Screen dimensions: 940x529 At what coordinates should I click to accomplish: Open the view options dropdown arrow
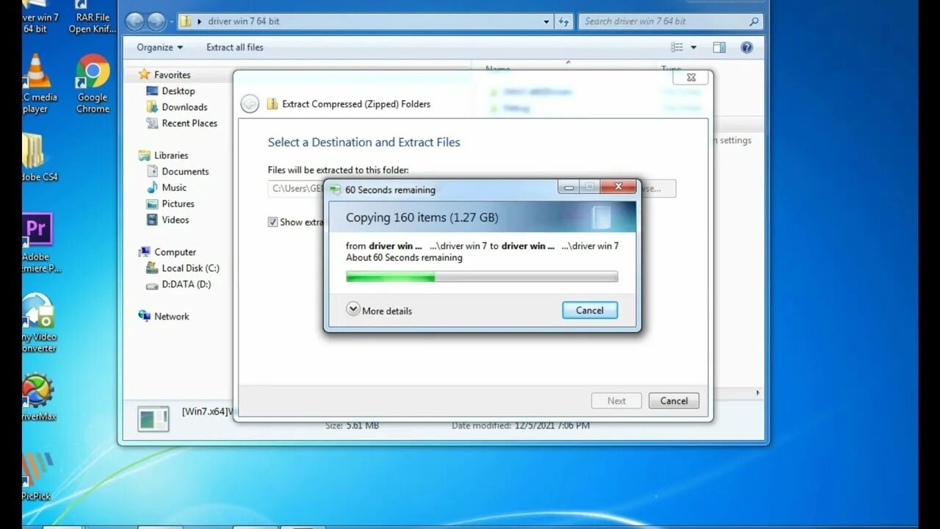(693, 47)
